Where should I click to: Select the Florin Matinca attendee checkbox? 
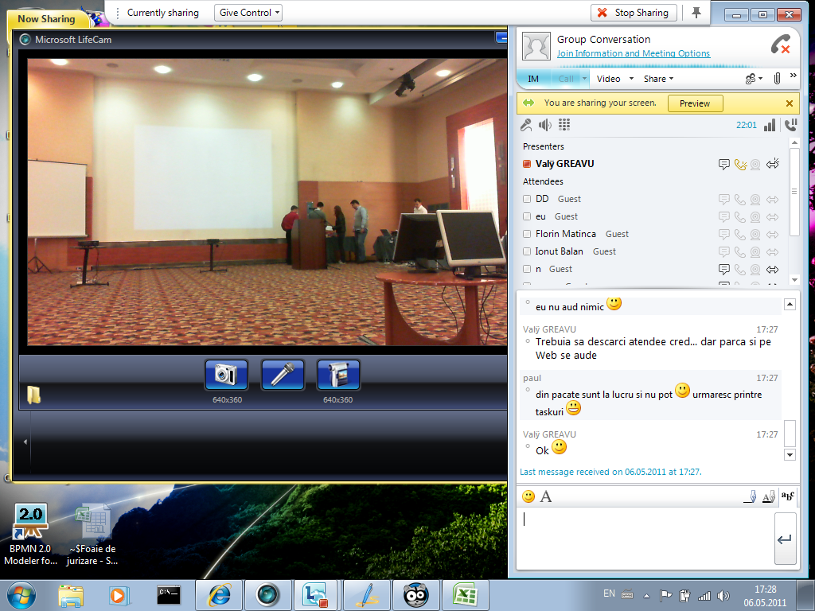pos(527,234)
